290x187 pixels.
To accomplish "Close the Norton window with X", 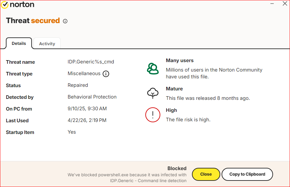I will point(285,4).
